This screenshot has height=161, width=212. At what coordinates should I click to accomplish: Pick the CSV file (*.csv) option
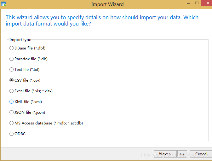[x=12, y=80]
